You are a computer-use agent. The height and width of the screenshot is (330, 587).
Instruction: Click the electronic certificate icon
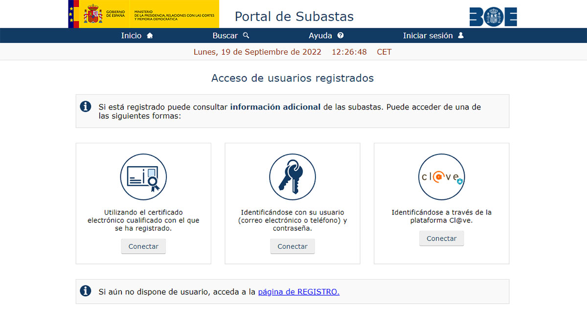(143, 177)
